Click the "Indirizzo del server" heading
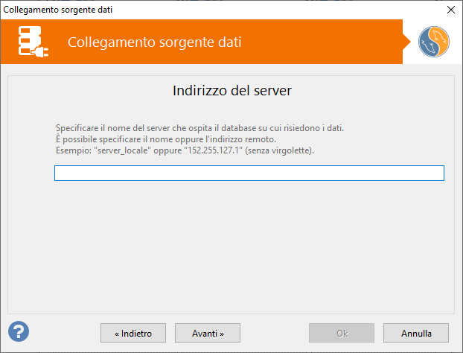The height and width of the screenshot is (353, 463). 231,92
